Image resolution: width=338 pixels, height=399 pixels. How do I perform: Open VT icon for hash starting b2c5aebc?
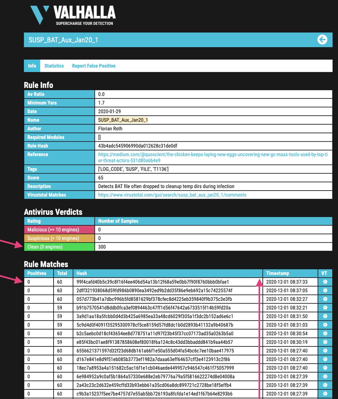[325, 333]
